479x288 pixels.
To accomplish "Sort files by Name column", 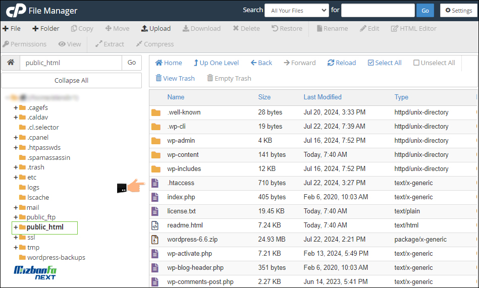I will pyautogui.click(x=176, y=97).
